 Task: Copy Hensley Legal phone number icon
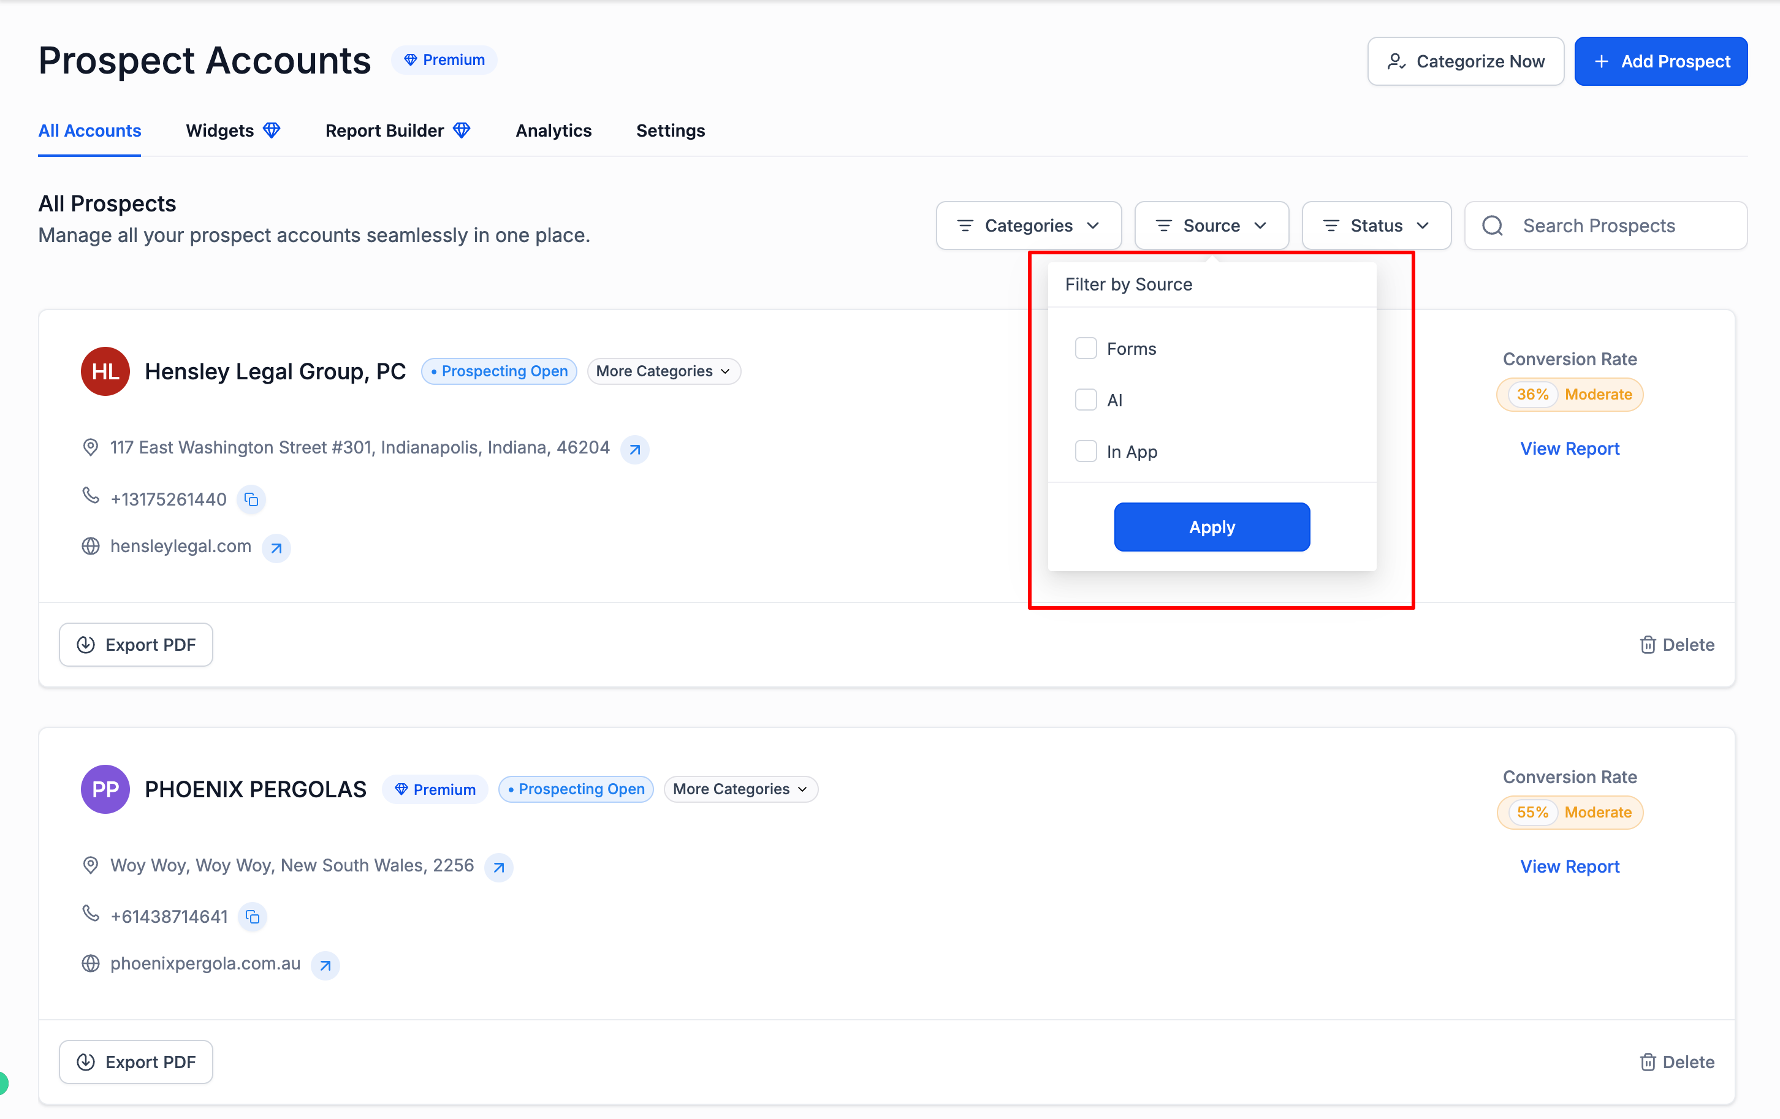pos(251,499)
